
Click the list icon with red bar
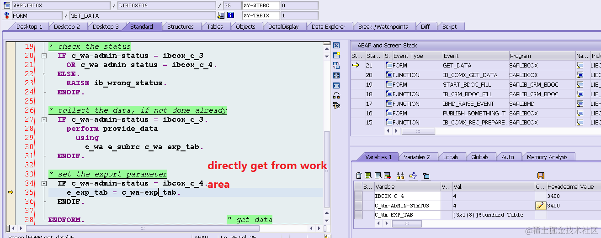click(x=387, y=176)
